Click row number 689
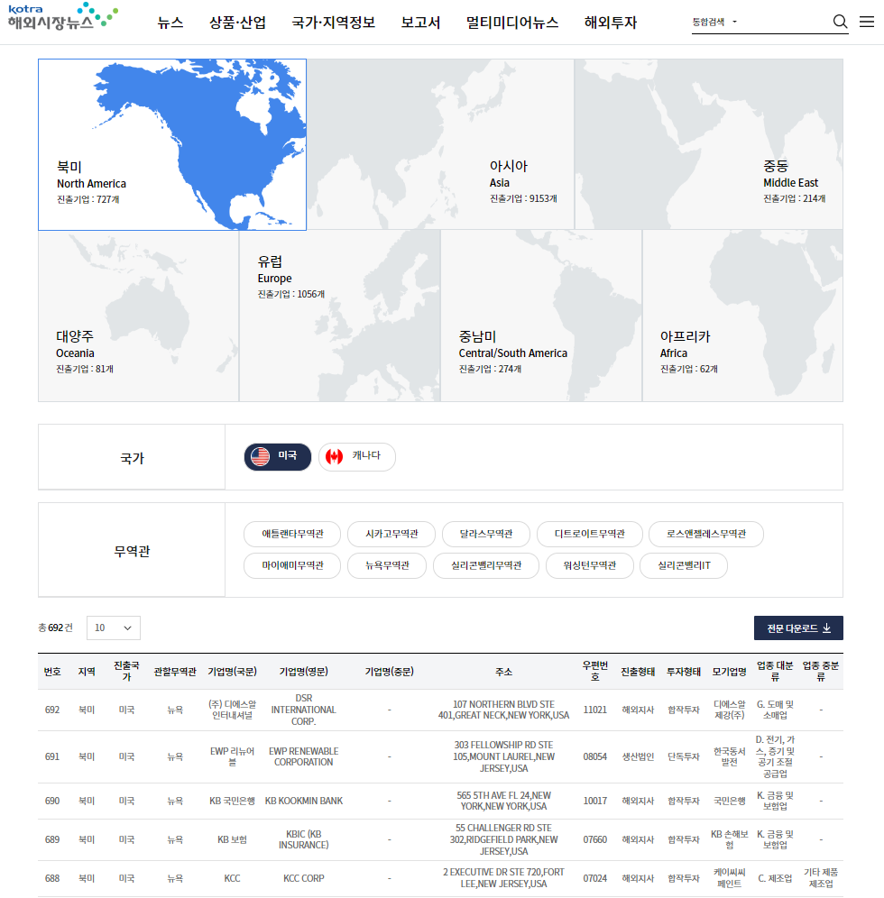 coord(52,839)
